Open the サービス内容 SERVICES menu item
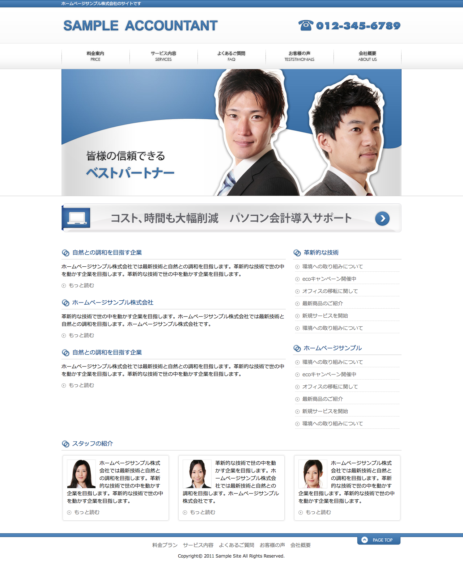The height and width of the screenshot is (563, 463). point(163,56)
